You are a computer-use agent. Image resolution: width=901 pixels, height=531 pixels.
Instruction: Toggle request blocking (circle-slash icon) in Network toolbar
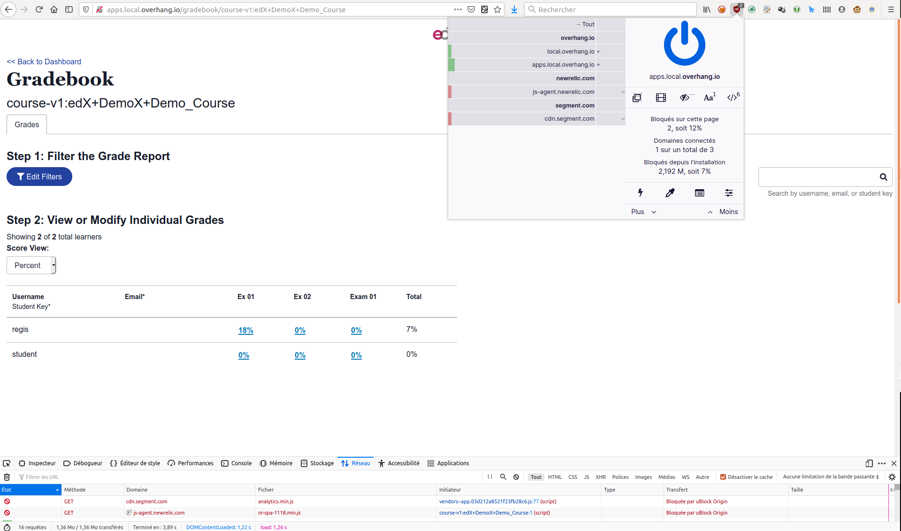point(516,477)
